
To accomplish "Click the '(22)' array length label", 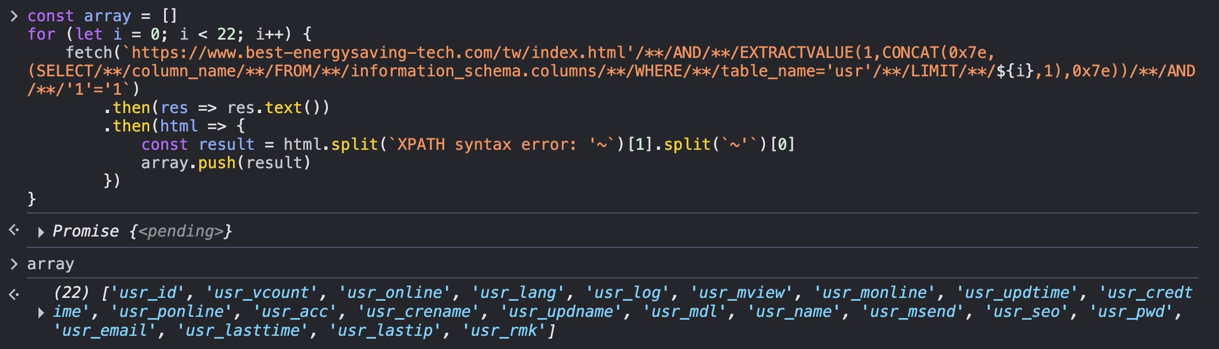I will coord(71,292).
